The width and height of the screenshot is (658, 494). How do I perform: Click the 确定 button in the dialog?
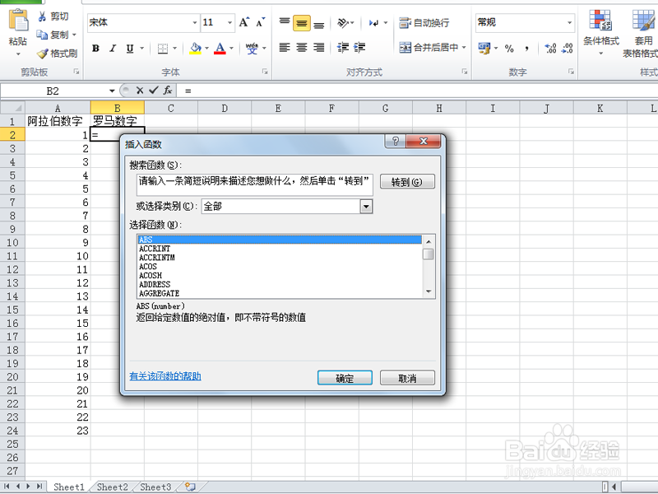[x=343, y=377]
